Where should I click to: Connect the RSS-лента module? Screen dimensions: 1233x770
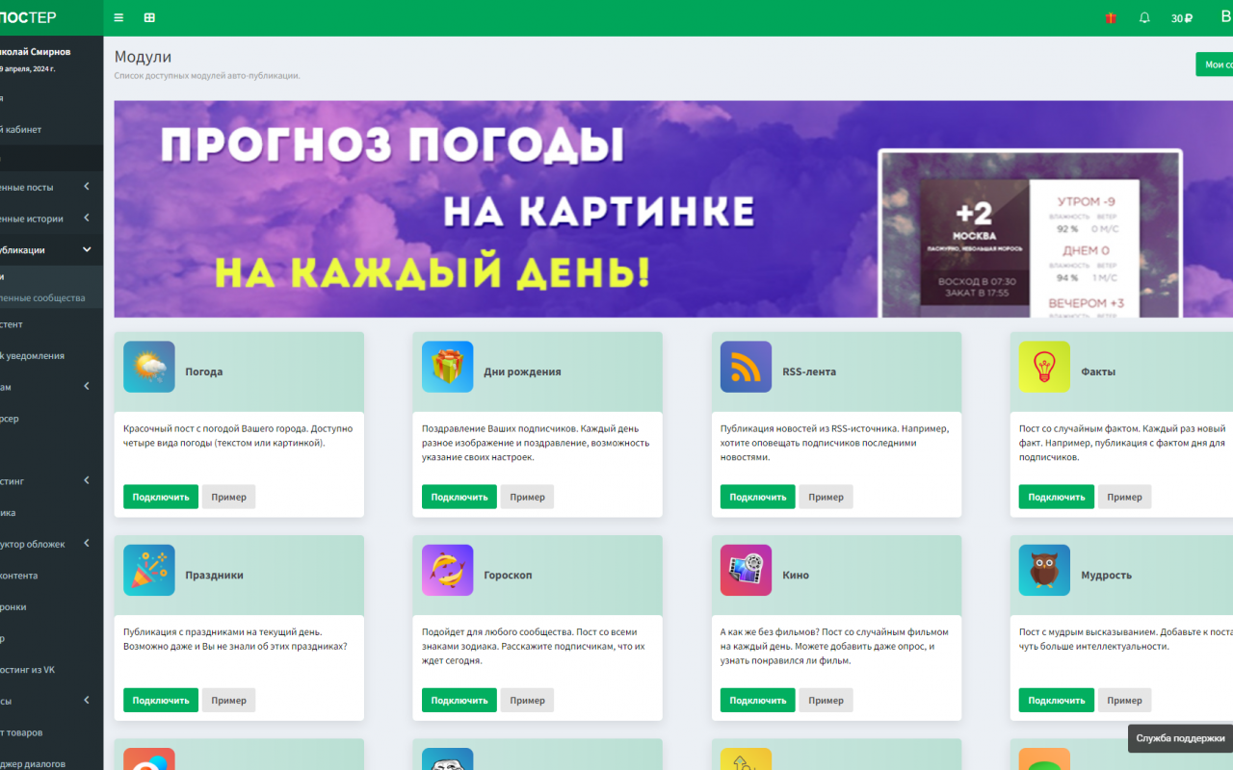coord(758,497)
